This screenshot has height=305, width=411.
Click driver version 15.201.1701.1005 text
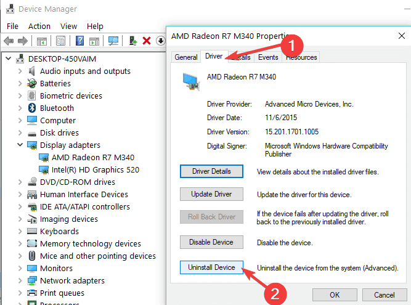(291, 131)
